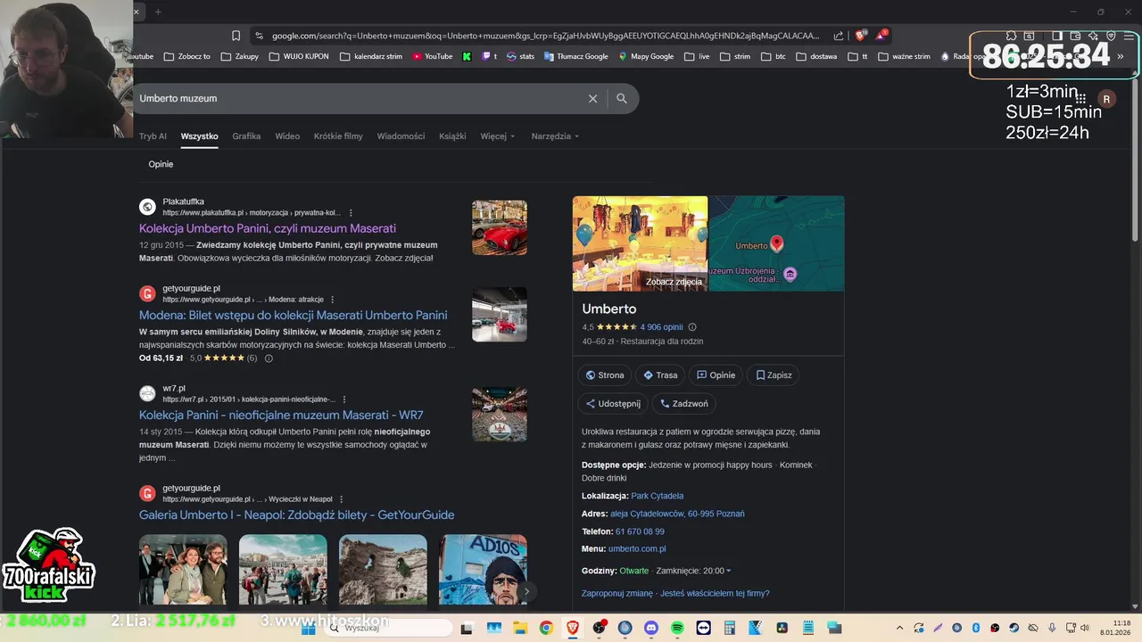Click the Strona button for Umberto
Image resolution: width=1142 pixels, height=642 pixels.
605,375
